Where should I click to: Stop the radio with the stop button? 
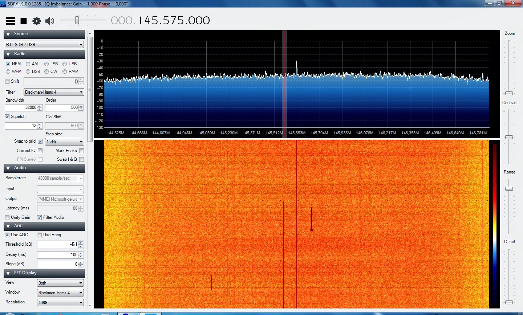click(24, 21)
